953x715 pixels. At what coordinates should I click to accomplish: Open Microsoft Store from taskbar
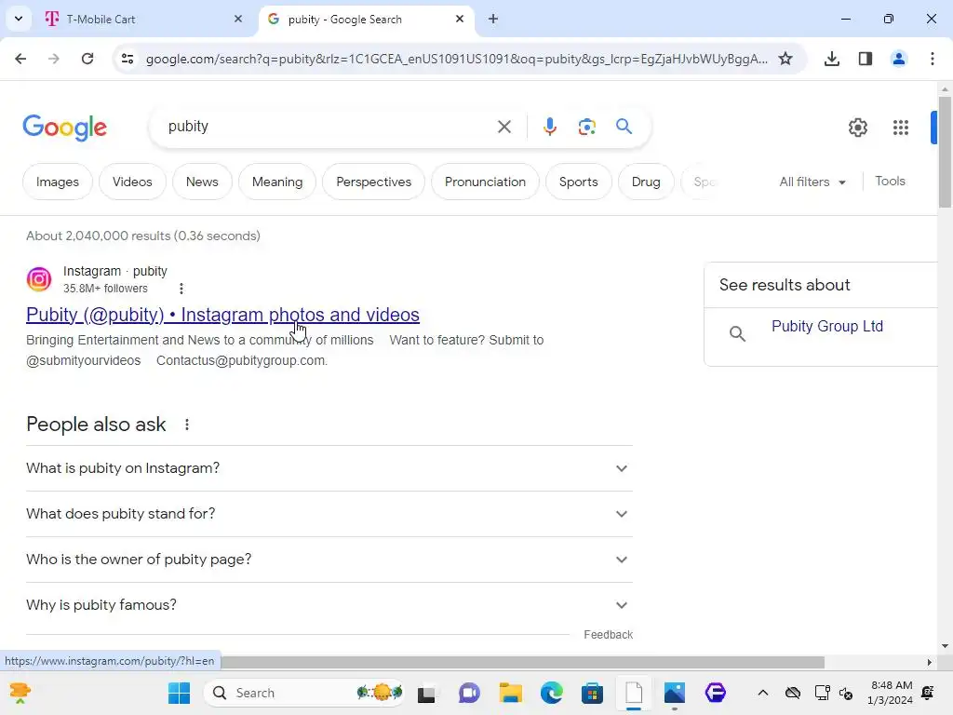pos(592,693)
